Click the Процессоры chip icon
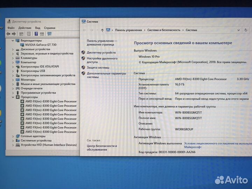The height and width of the screenshot is (189, 252). pyautogui.click(x=18, y=97)
